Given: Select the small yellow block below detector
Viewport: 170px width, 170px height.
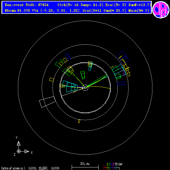Looking at the screenshot, I should 79,121.
